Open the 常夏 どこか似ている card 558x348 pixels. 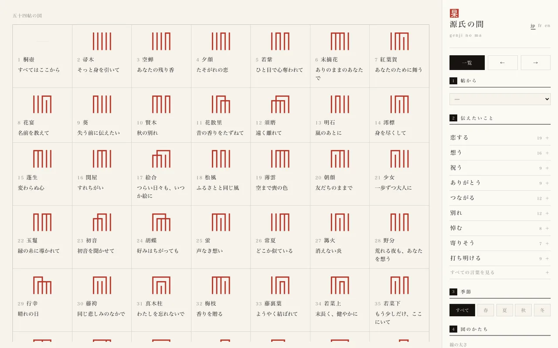[280, 237]
